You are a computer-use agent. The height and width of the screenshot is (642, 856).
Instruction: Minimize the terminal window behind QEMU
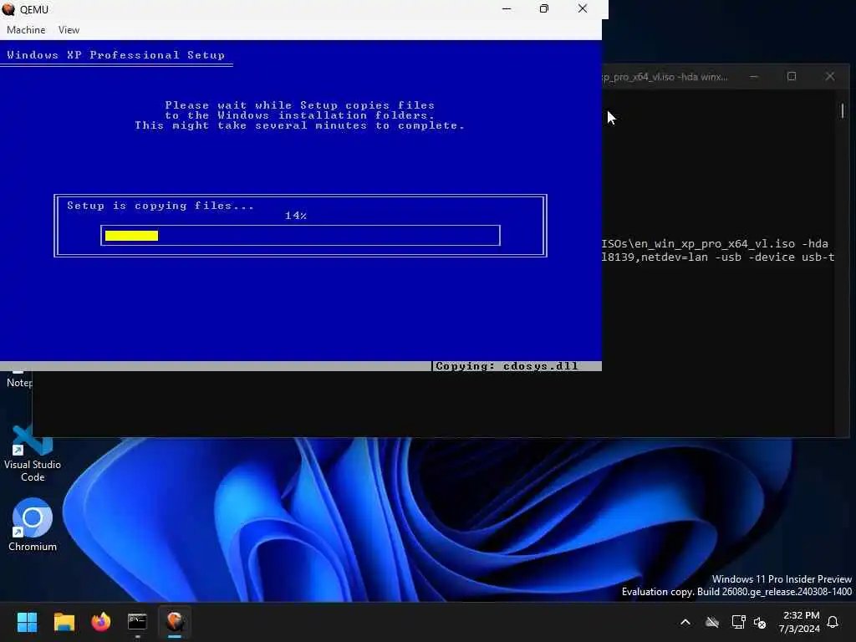[x=754, y=77]
